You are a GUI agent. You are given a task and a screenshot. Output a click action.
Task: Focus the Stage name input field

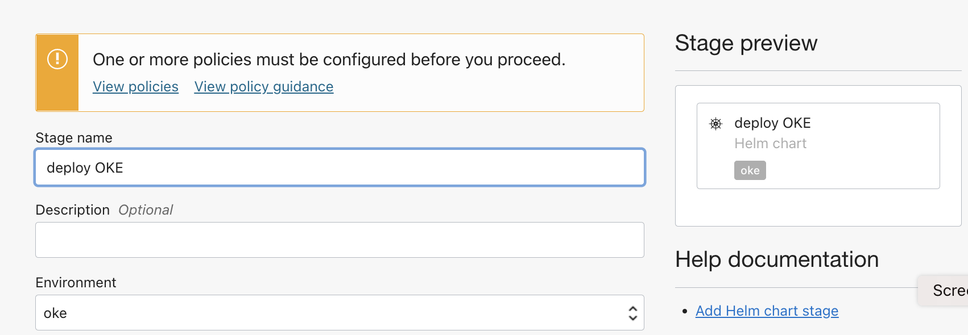coord(340,167)
